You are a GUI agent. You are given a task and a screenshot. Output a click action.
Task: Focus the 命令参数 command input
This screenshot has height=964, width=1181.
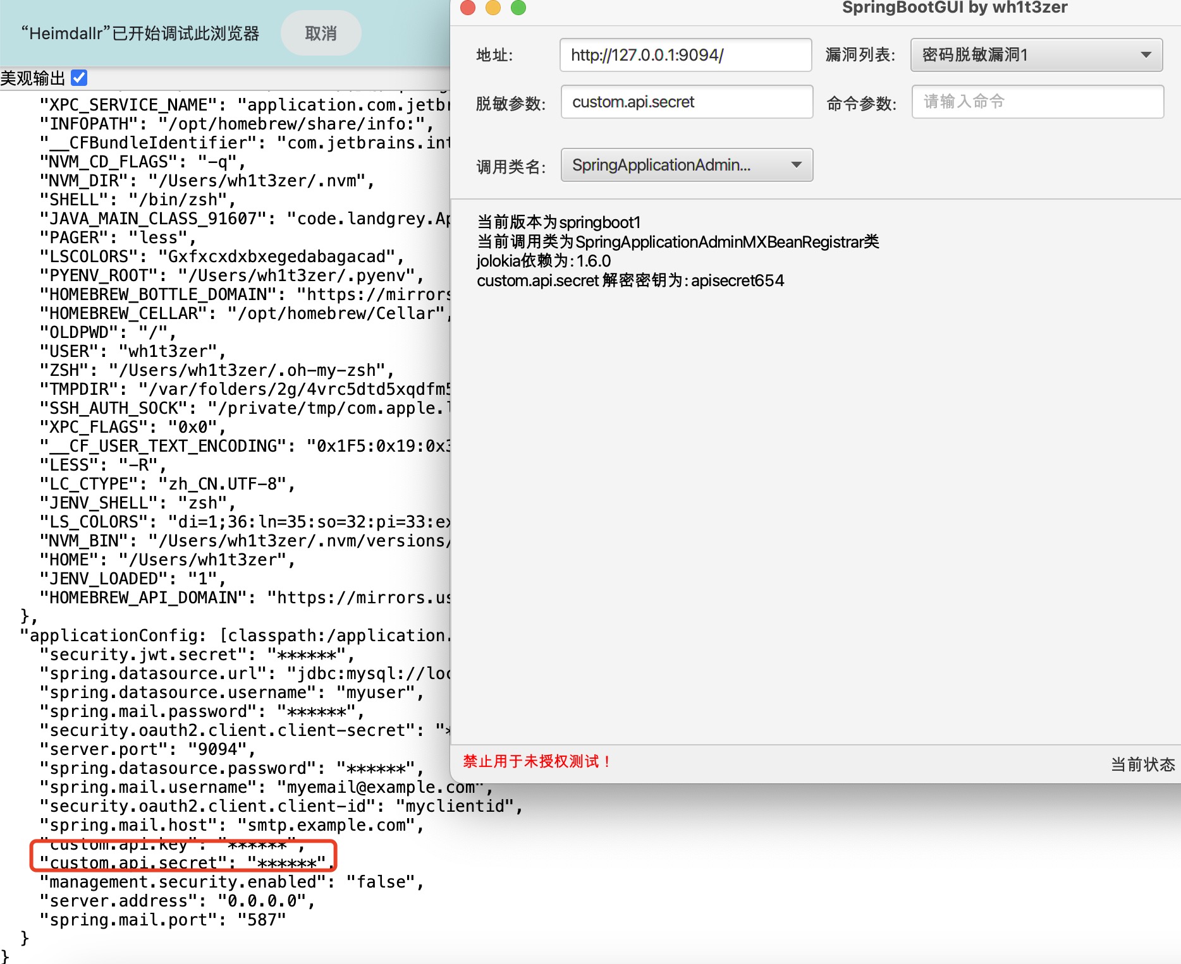[1037, 102]
